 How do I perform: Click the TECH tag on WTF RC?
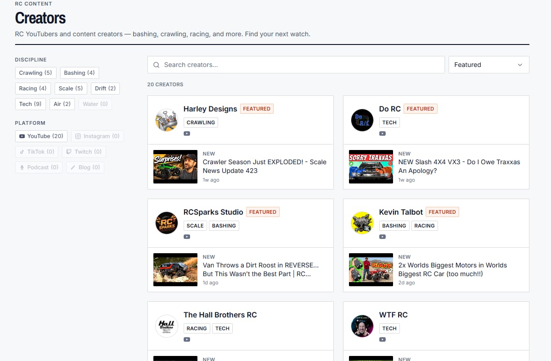[389, 328]
